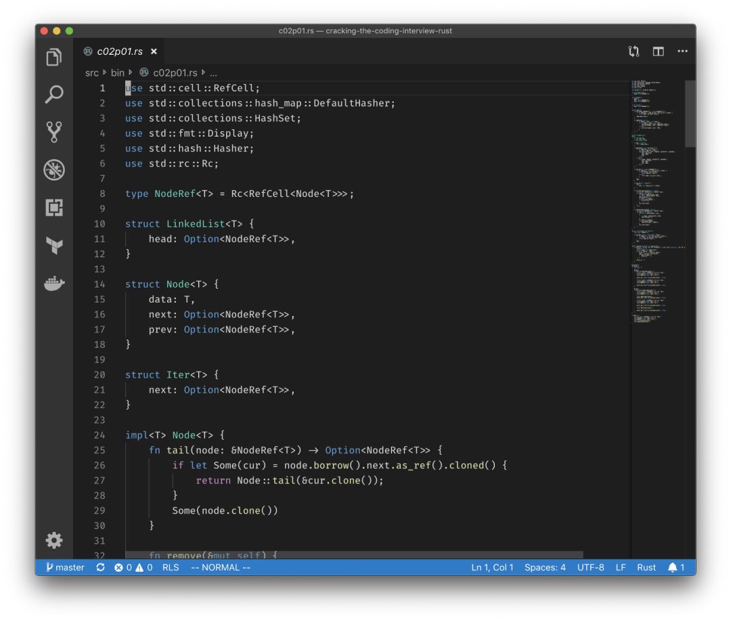Open the Manage gear menu
This screenshot has height=622, width=731.
tap(54, 539)
